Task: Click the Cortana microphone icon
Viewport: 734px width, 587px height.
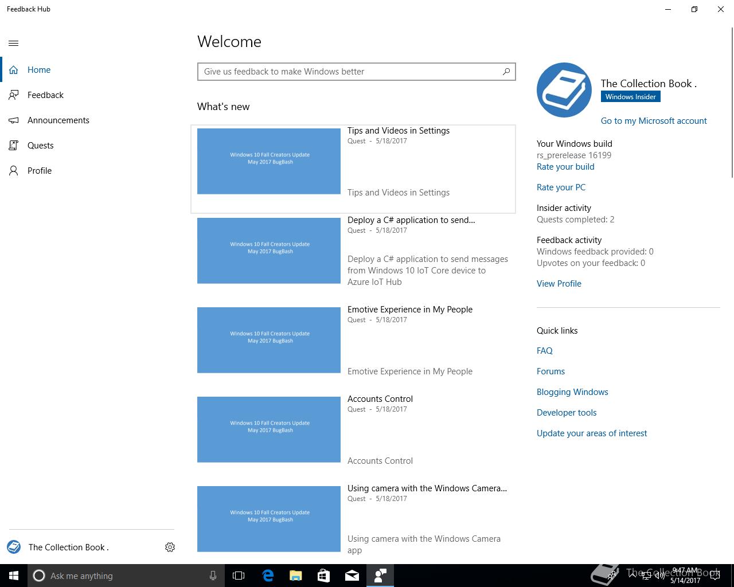Action: 213,576
